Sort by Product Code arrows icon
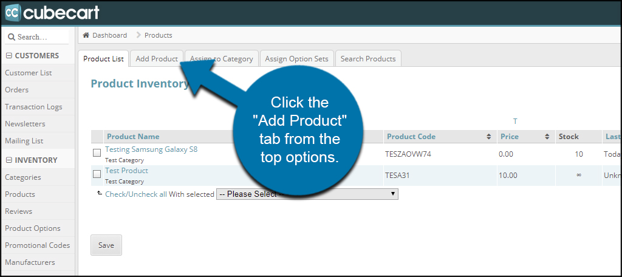This screenshot has width=622, height=277. [489, 137]
